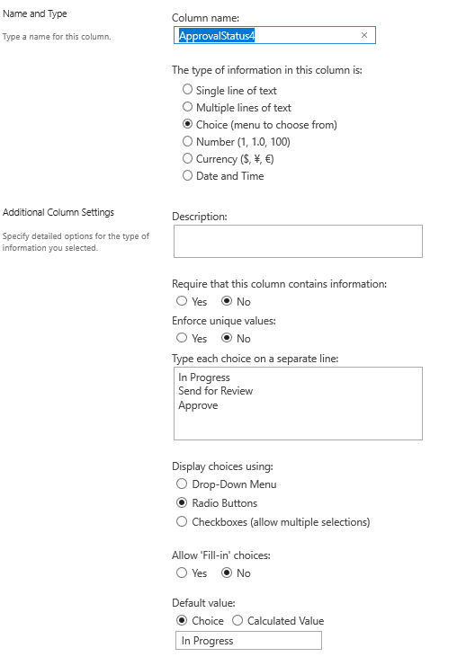Select Date and Time column type
The image size is (475, 657).
[x=187, y=175]
